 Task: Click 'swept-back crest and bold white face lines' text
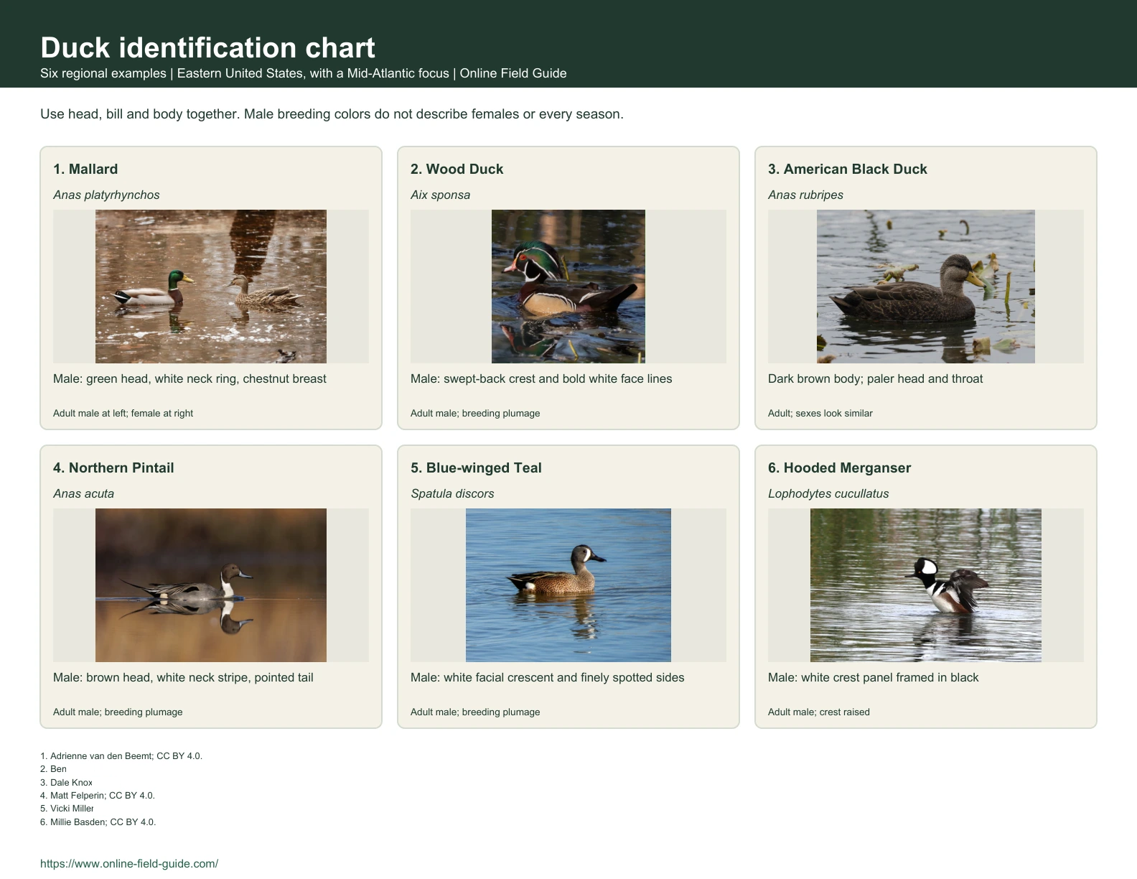(558, 378)
